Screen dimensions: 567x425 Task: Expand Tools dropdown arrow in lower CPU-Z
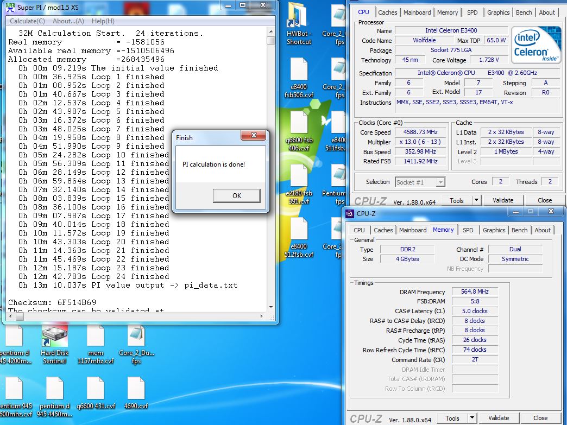coord(472,418)
